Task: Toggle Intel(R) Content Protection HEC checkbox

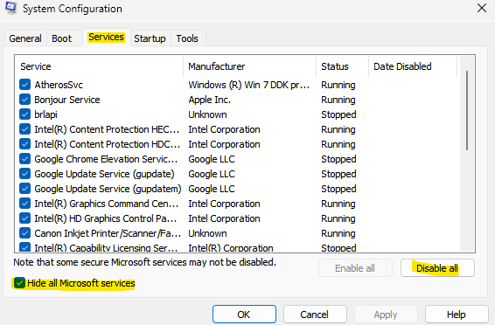Action: pyautogui.click(x=24, y=129)
